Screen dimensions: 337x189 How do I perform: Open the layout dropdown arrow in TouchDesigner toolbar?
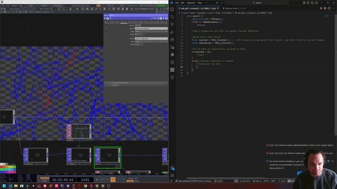point(51,9)
